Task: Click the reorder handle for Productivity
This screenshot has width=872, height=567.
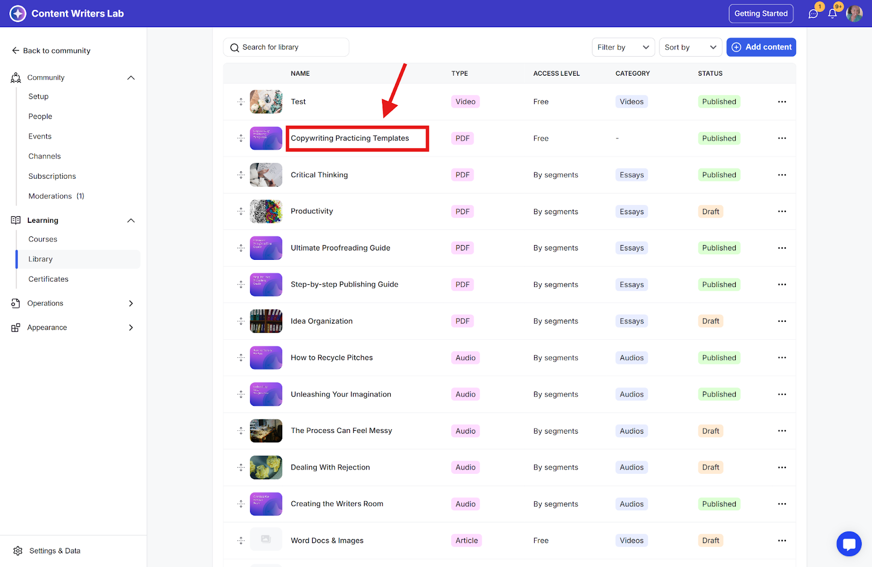Action: coord(241,211)
